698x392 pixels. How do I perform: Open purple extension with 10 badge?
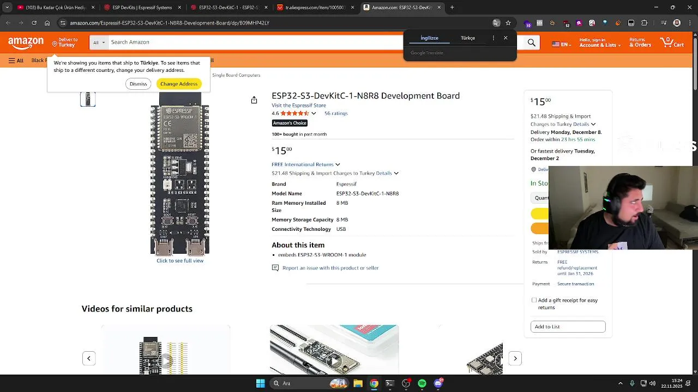click(x=527, y=23)
